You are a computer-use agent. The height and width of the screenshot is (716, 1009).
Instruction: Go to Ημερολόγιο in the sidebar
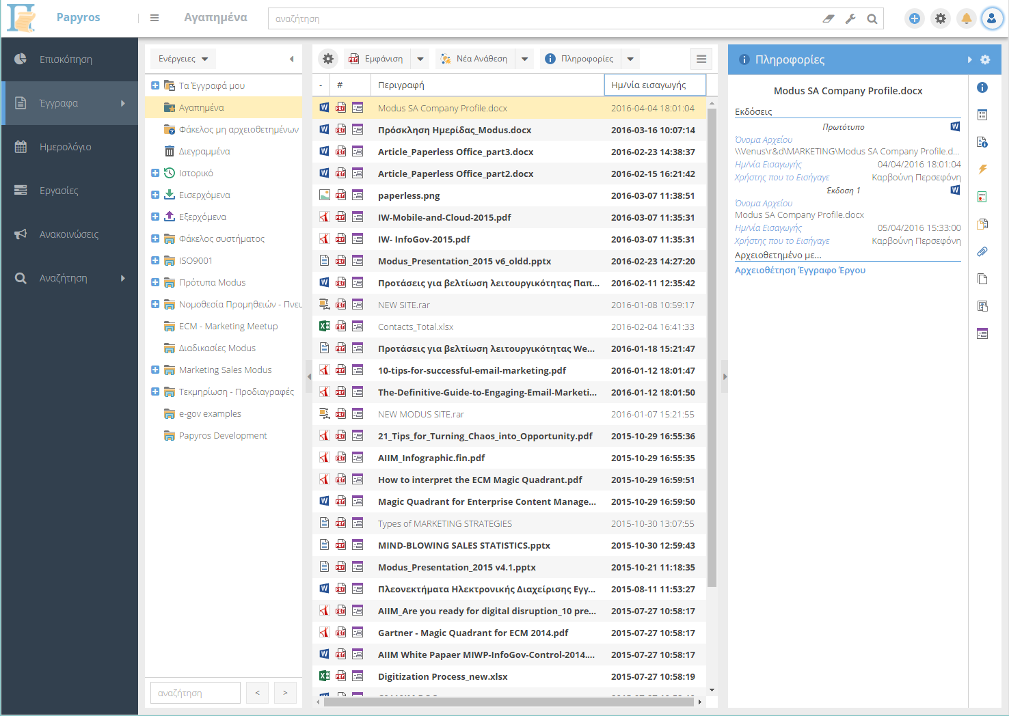pos(70,147)
